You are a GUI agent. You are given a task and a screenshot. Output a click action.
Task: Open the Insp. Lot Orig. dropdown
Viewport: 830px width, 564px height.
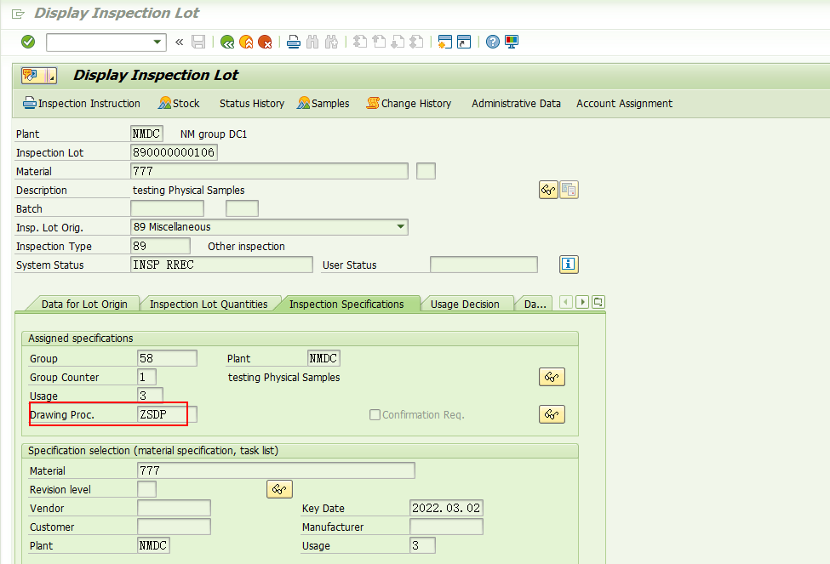tap(399, 227)
